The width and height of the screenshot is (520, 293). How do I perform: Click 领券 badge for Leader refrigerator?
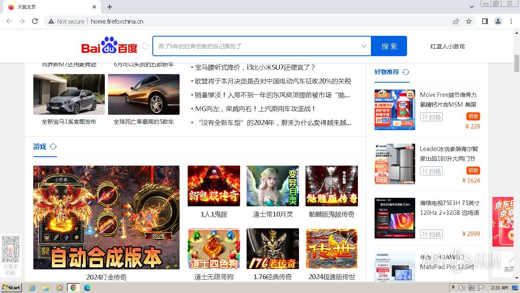point(473,171)
